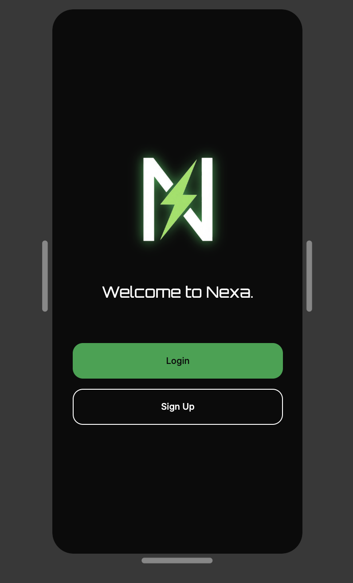Click the left side hardware button of phone
The height and width of the screenshot is (583, 353).
pyautogui.click(x=45, y=276)
